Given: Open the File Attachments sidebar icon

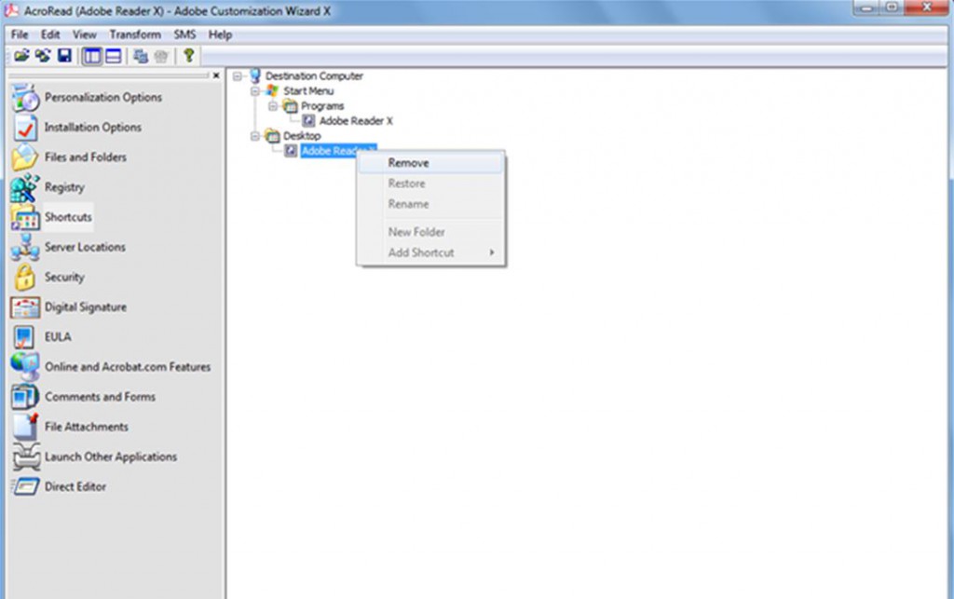Looking at the screenshot, I should (25, 427).
